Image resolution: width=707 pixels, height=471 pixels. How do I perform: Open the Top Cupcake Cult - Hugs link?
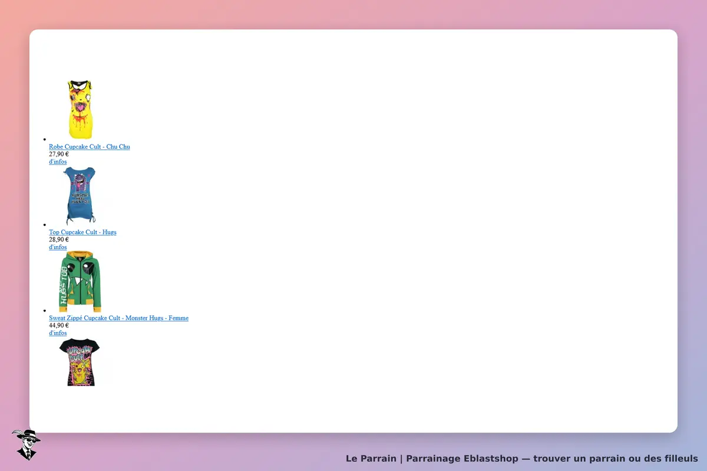82,232
